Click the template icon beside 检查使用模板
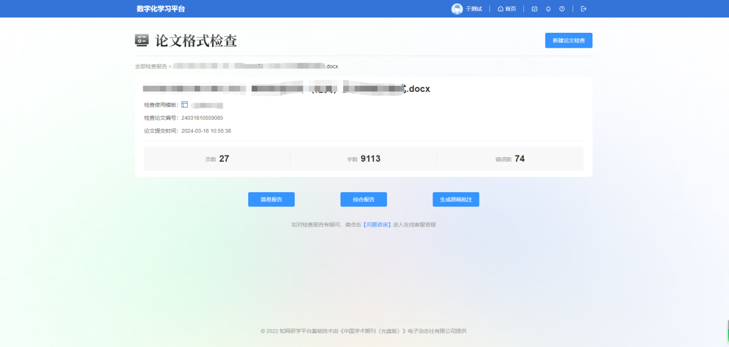The width and height of the screenshot is (729, 347). [x=185, y=105]
